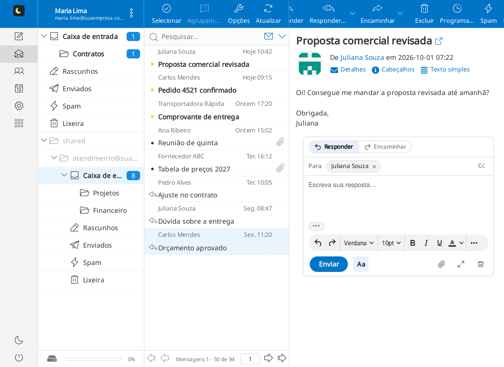Screen dimensions: 504x367
Task: Go to next page arrow
Action: [269, 358]
